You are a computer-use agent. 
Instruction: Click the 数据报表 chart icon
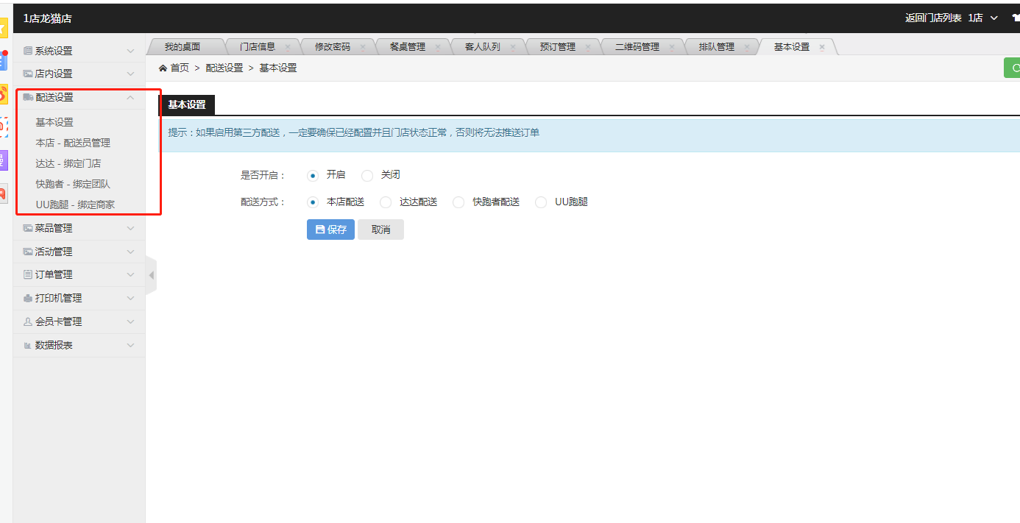click(28, 345)
